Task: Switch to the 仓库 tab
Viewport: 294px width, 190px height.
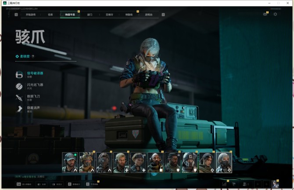Action: point(50,15)
